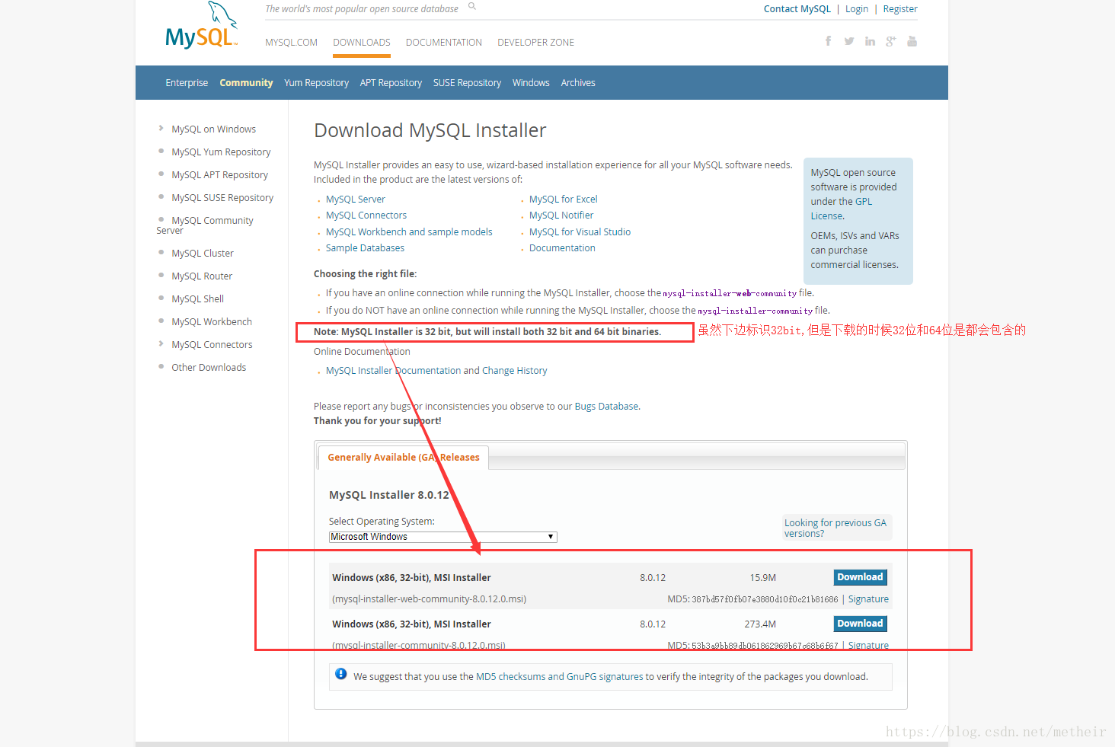Viewport: 1115px width, 747px height.
Task: Click the blue info icon beside MD5 suggestion
Action: point(341,674)
